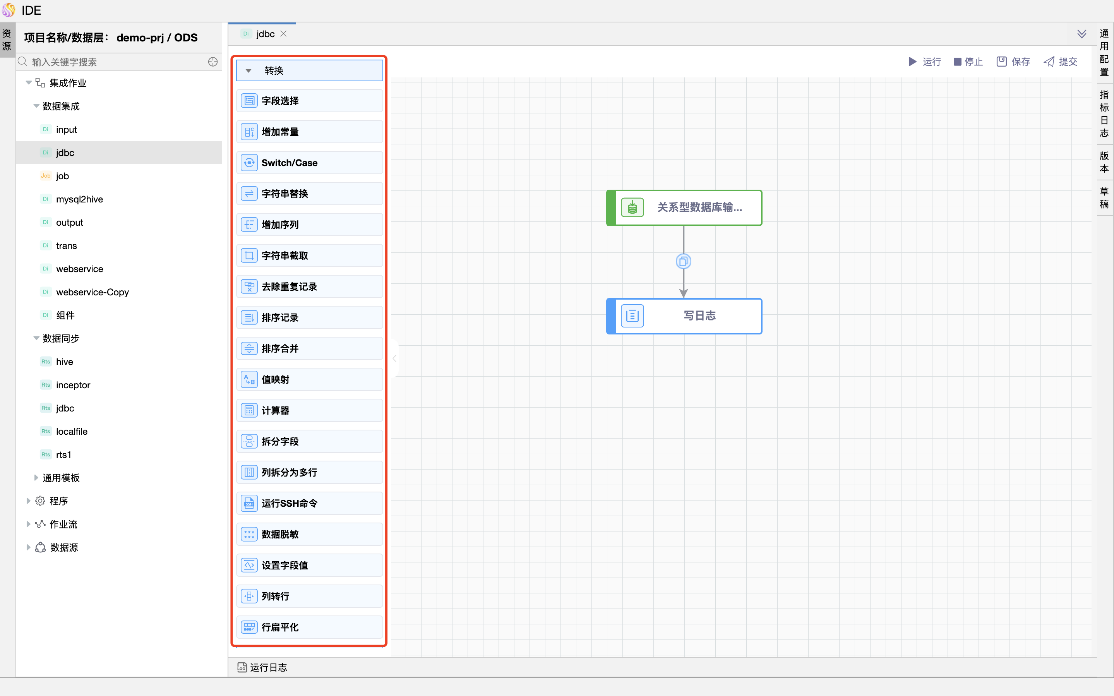Open the 指标日志 side panel tab
This screenshot has width=1114, height=696.
[x=1104, y=114]
